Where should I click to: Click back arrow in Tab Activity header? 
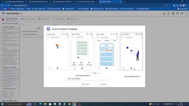pyautogui.click(x=97, y=37)
